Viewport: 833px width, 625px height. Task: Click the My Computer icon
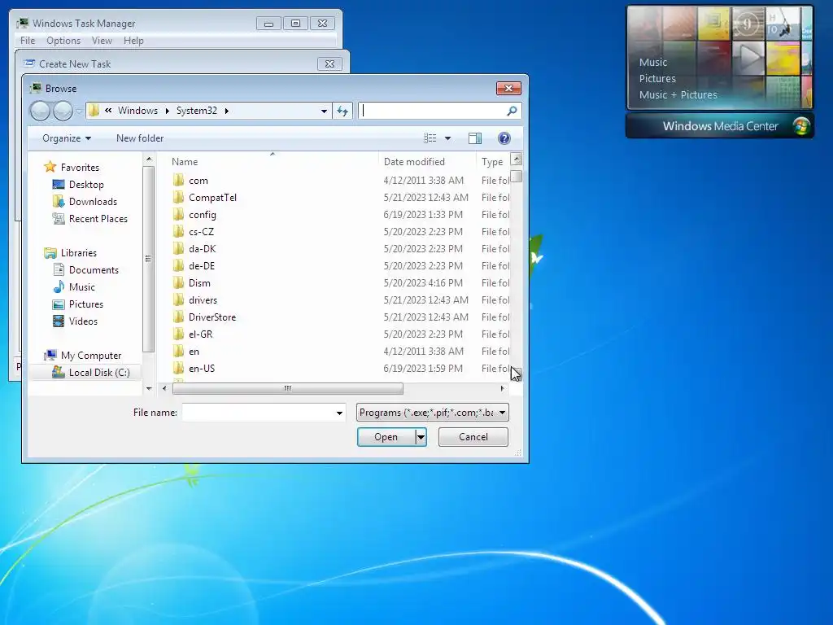coord(50,355)
